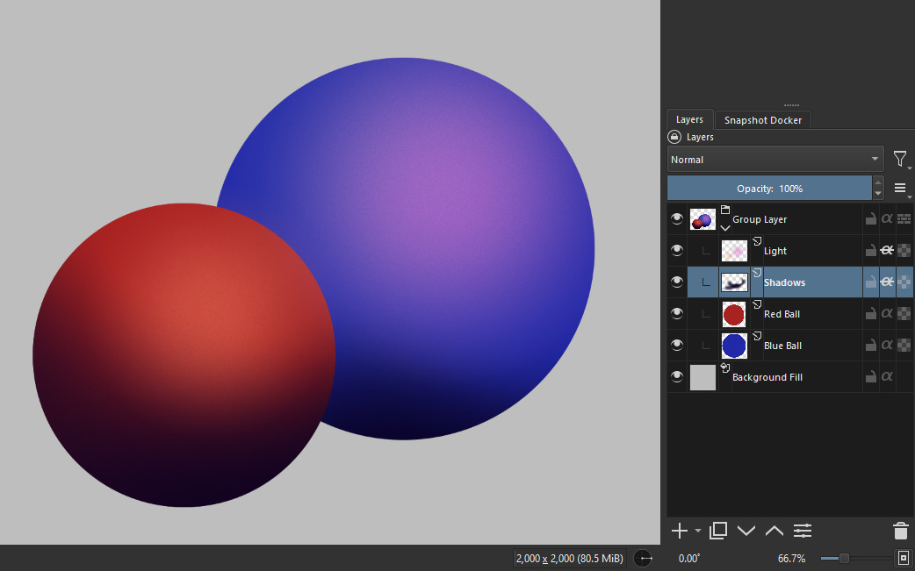Screen dimensions: 915x571
Task: Click the canvas rotation dial in status bar
Action: [644, 558]
